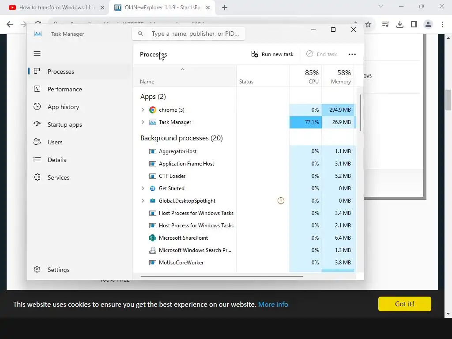Switch to the App history page

click(x=79, y=107)
